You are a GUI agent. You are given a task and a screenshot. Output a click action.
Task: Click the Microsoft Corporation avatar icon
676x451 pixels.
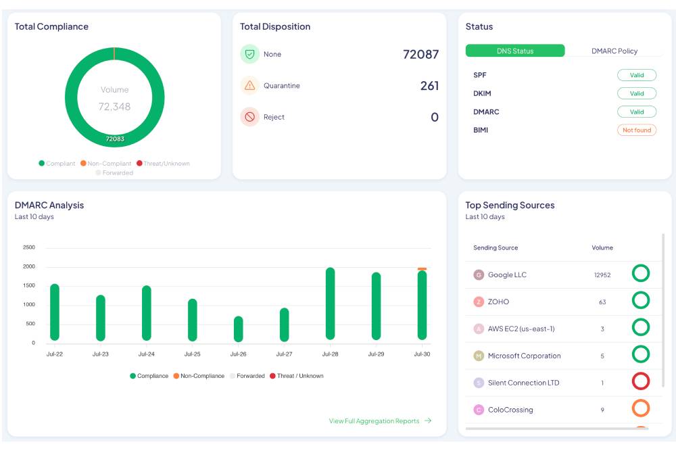[x=479, y=356]
